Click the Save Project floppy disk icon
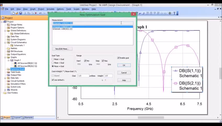222x126 pixels. [x=21, y=13]
